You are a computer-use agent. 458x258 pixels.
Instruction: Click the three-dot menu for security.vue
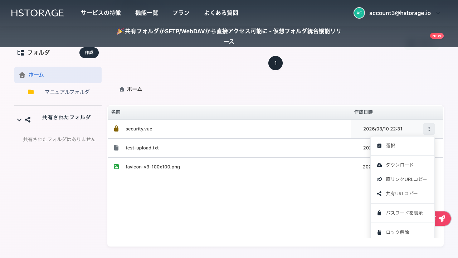(429, 129)
